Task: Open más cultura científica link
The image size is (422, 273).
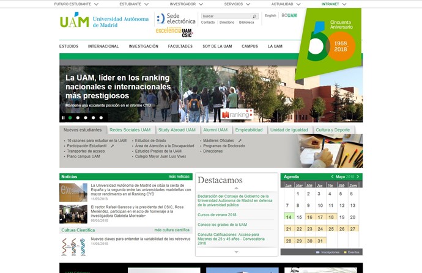Action: (x=172, y=230)
